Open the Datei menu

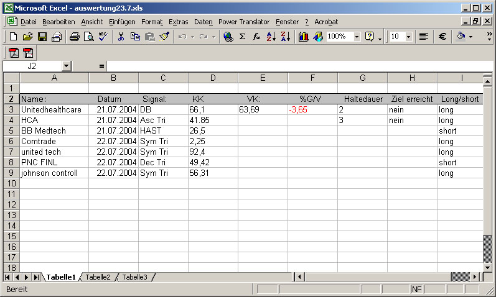click(x=29, y=22)
